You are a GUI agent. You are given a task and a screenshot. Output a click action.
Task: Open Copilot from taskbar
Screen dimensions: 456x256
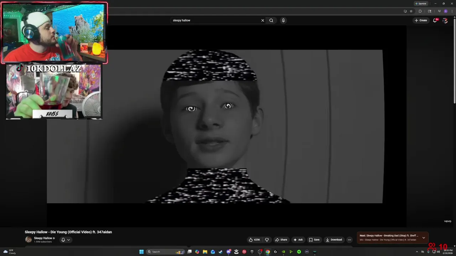pos(197,252)
